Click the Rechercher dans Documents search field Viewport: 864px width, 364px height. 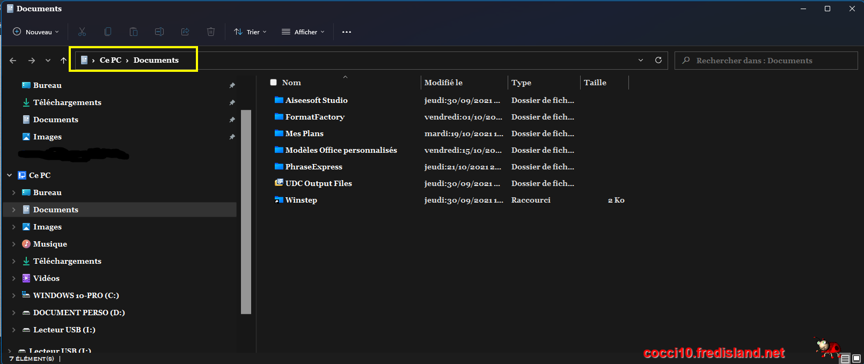[x=765, y=61]
